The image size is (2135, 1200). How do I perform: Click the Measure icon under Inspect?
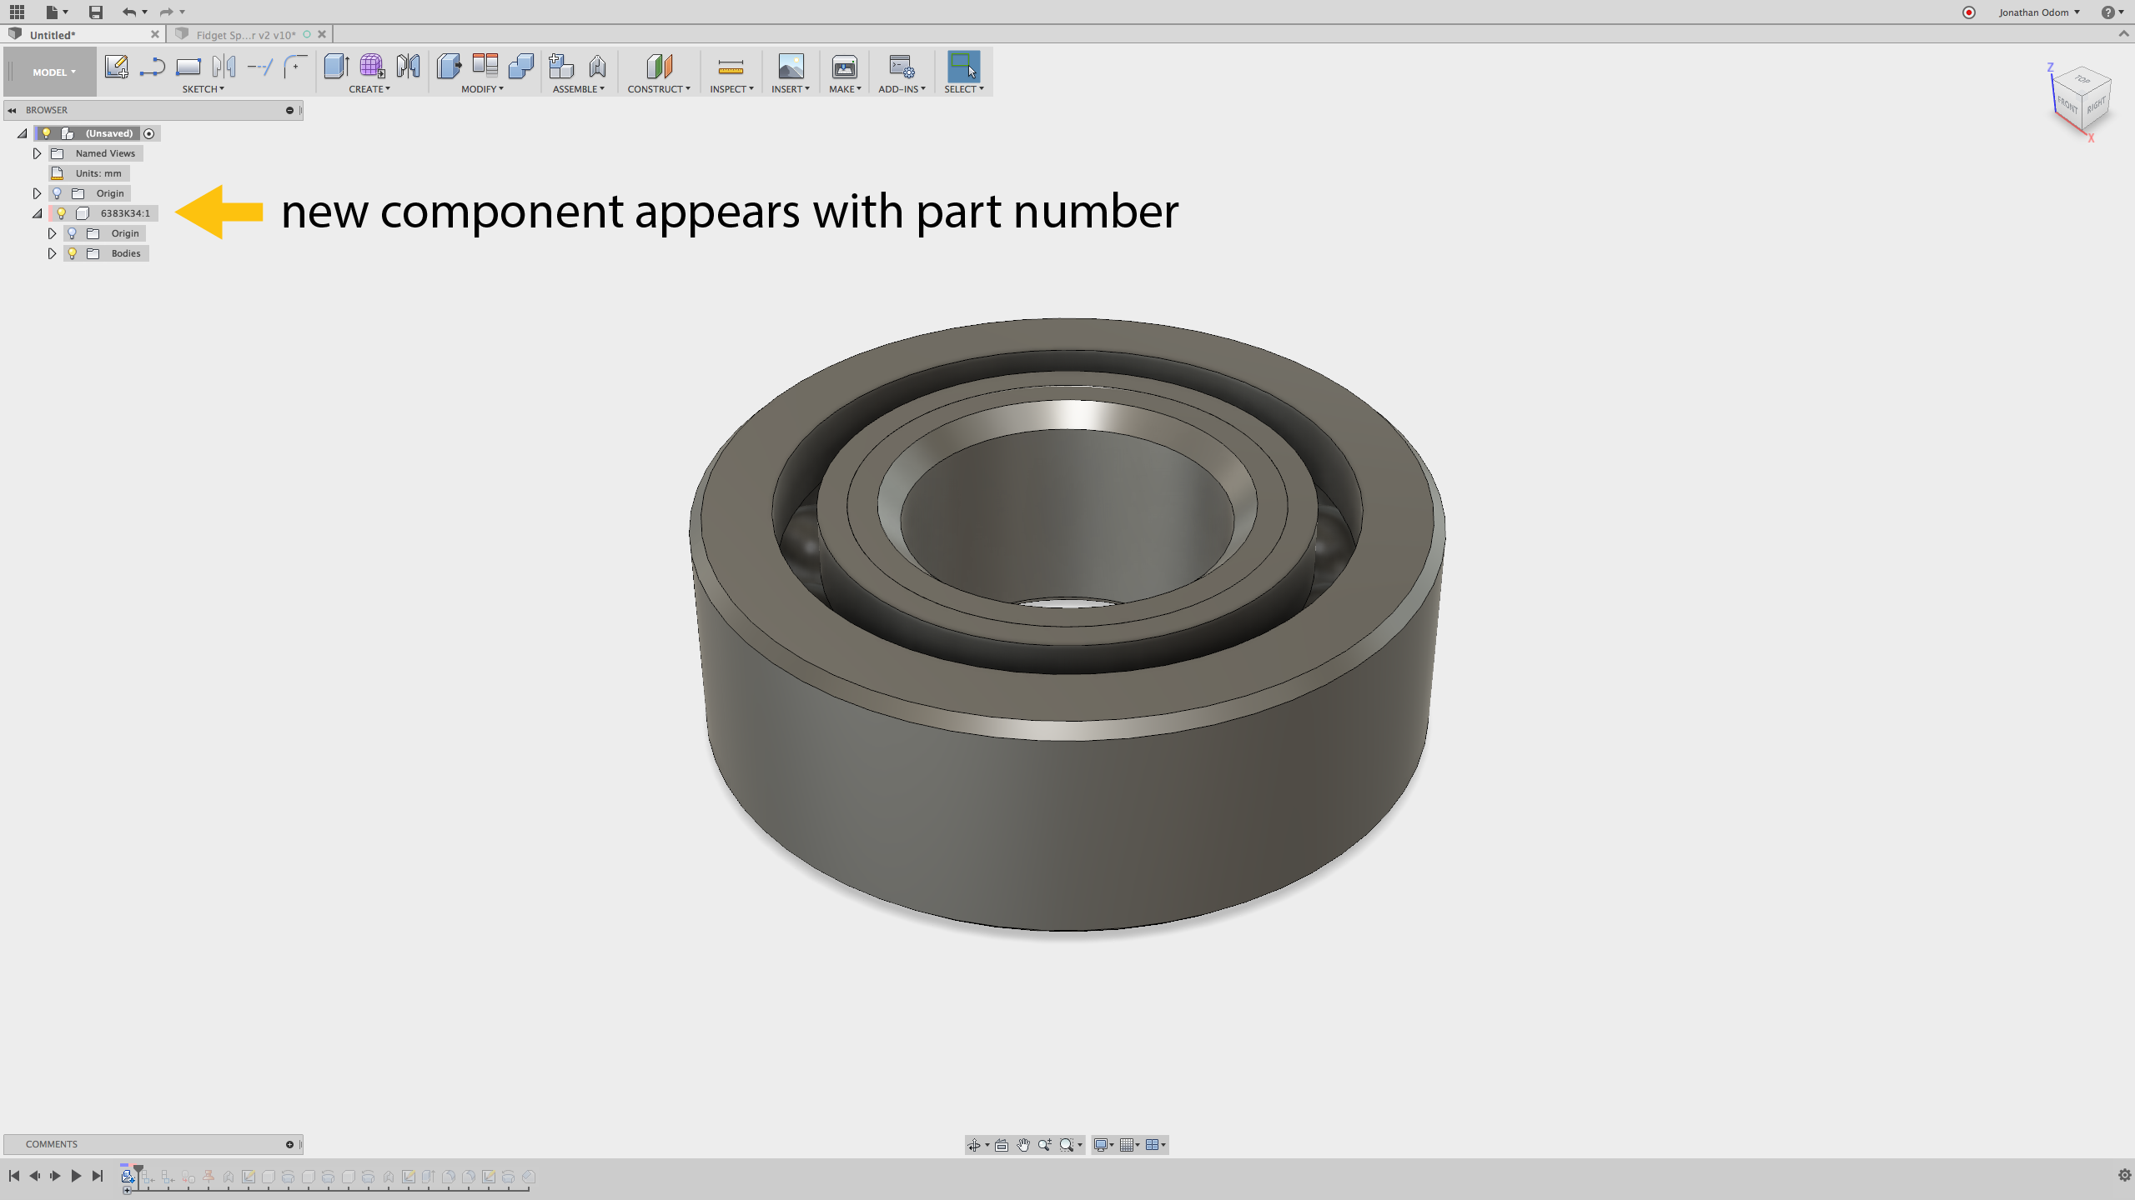tap(731, 67)
